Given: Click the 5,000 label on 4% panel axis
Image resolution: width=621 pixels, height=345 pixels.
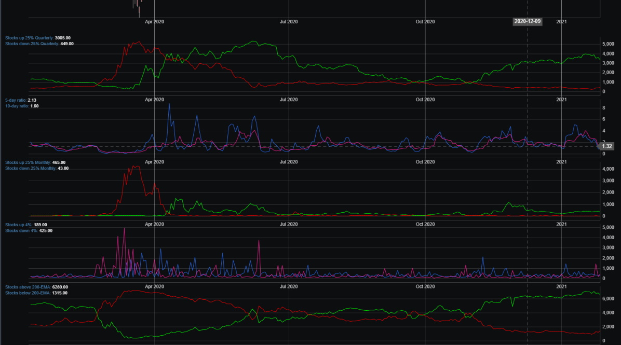Looking at the screenshot, I should tap(609, 228).
